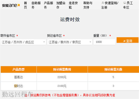Viewport: 139px width, 99px height.
Task: Click the 2100元 fee cell
Action: click(62, 86)
